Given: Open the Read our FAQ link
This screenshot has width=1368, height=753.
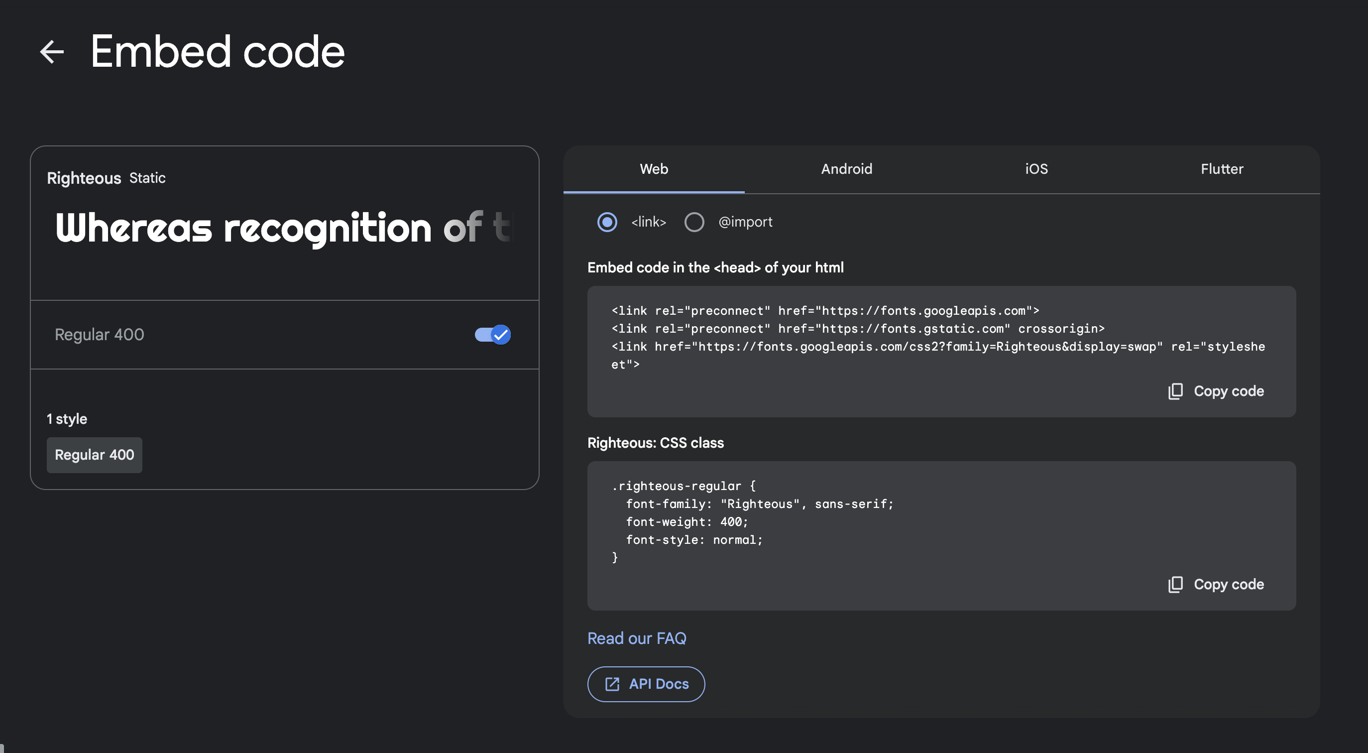Looking at the screenshot, I should 637,638.
